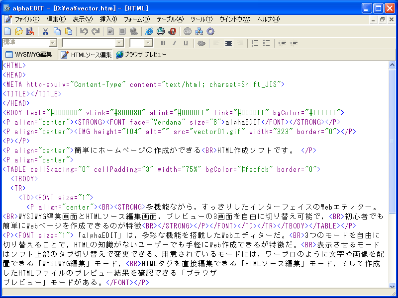Undo the last edit

coord(84,31)
